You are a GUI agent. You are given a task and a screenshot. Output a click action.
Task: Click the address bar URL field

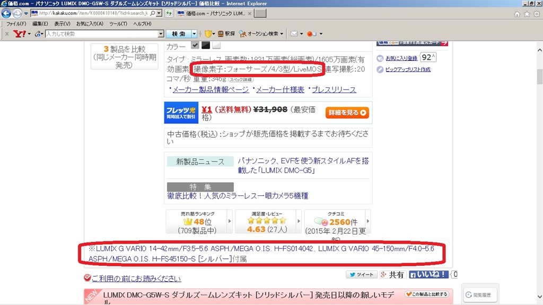click(x=93, y=13)
